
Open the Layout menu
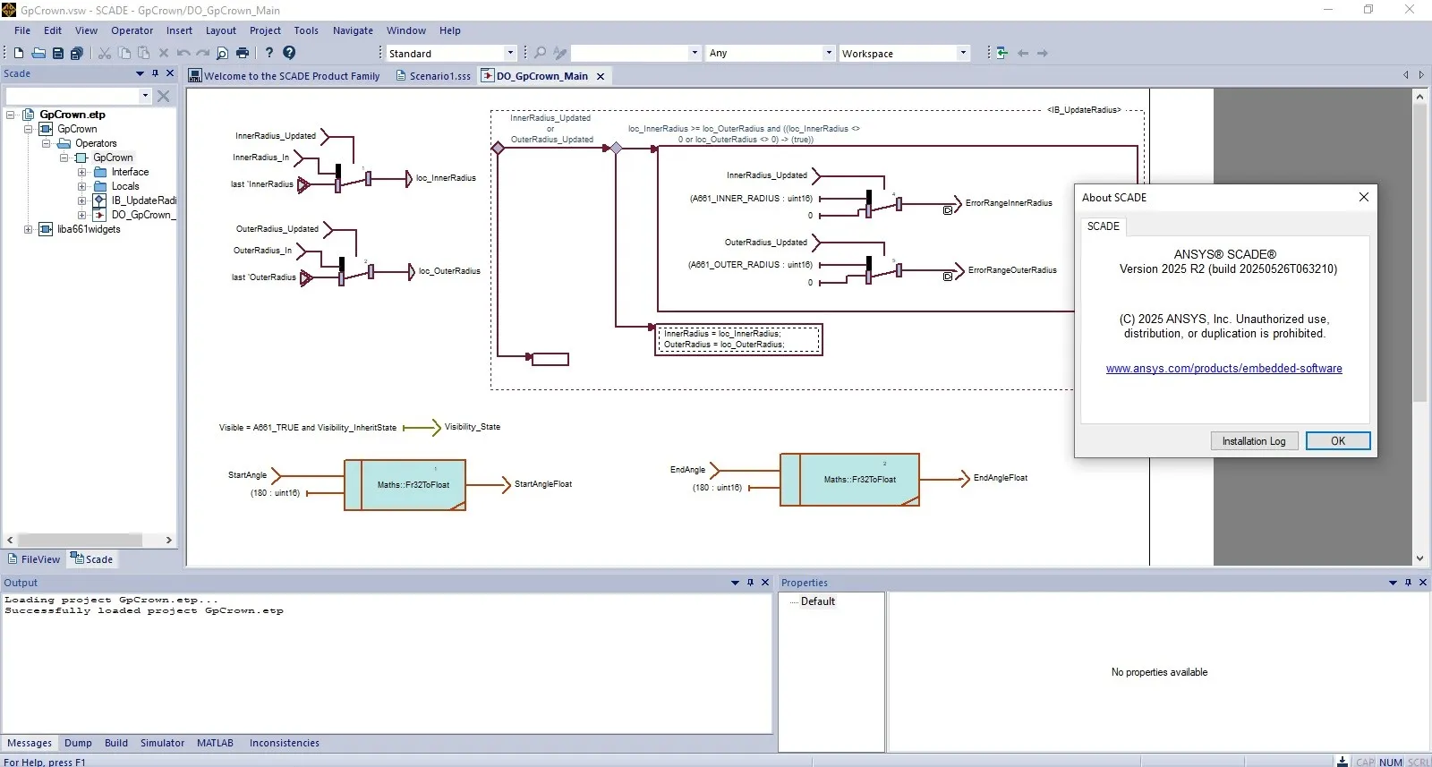(x=221, y=30)
